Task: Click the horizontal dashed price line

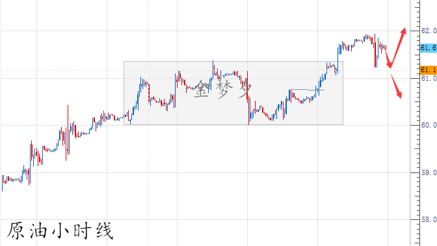Action: [206, 70]
